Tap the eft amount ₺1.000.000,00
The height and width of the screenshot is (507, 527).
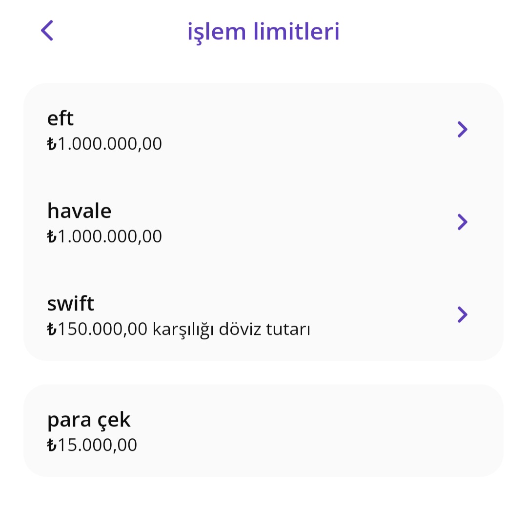[x=104, y=144]
